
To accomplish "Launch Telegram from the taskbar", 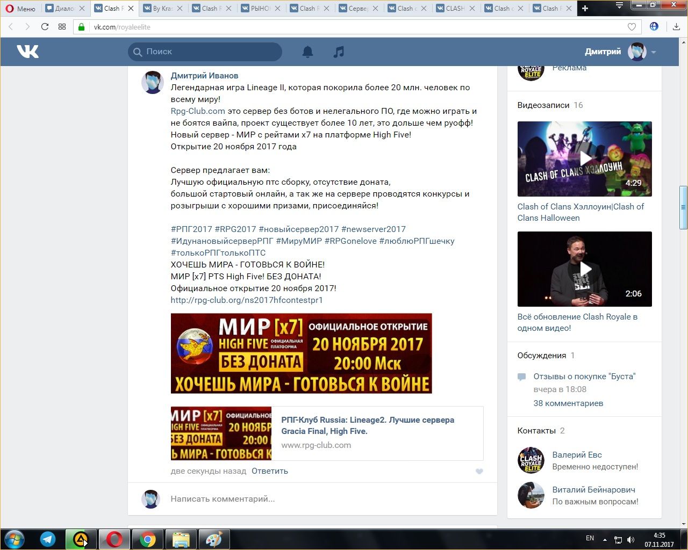I will click(48, 539).
